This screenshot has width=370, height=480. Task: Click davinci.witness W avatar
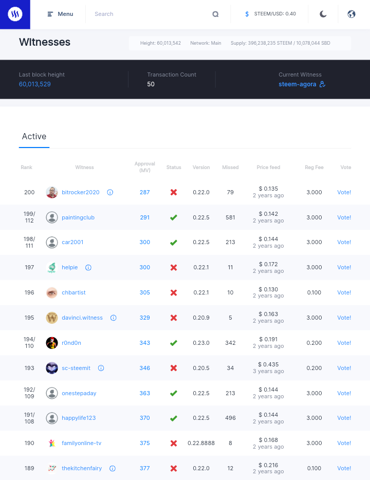tap(52, 318)
